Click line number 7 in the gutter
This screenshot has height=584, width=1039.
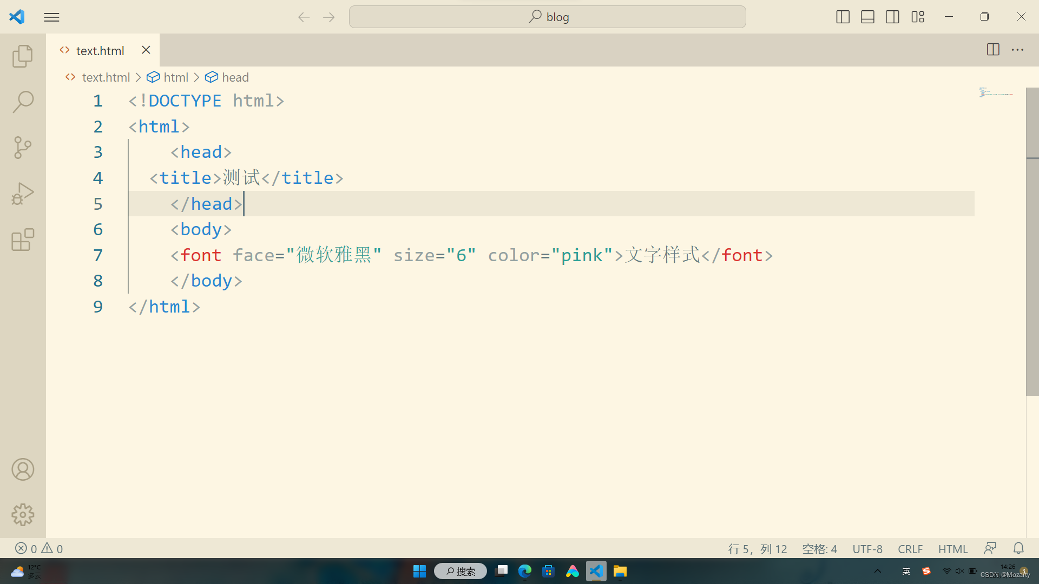pyautogui.click(x=98, y=255)
